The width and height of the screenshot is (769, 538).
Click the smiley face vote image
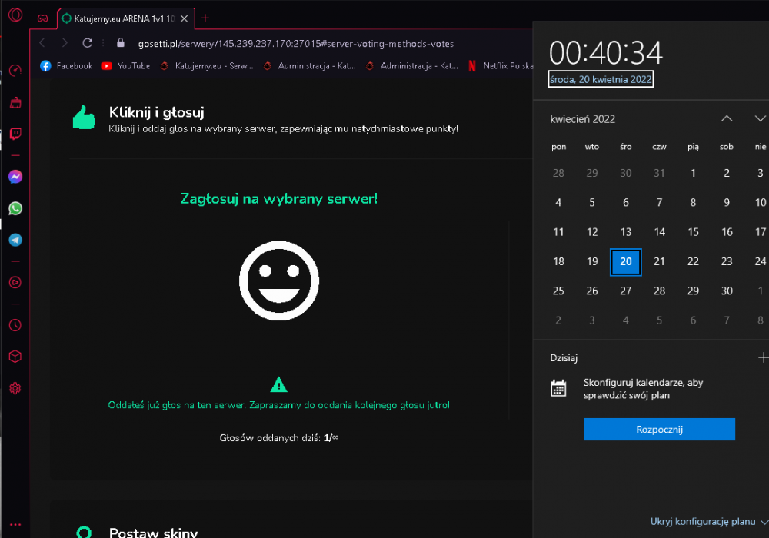pos(279,281)
